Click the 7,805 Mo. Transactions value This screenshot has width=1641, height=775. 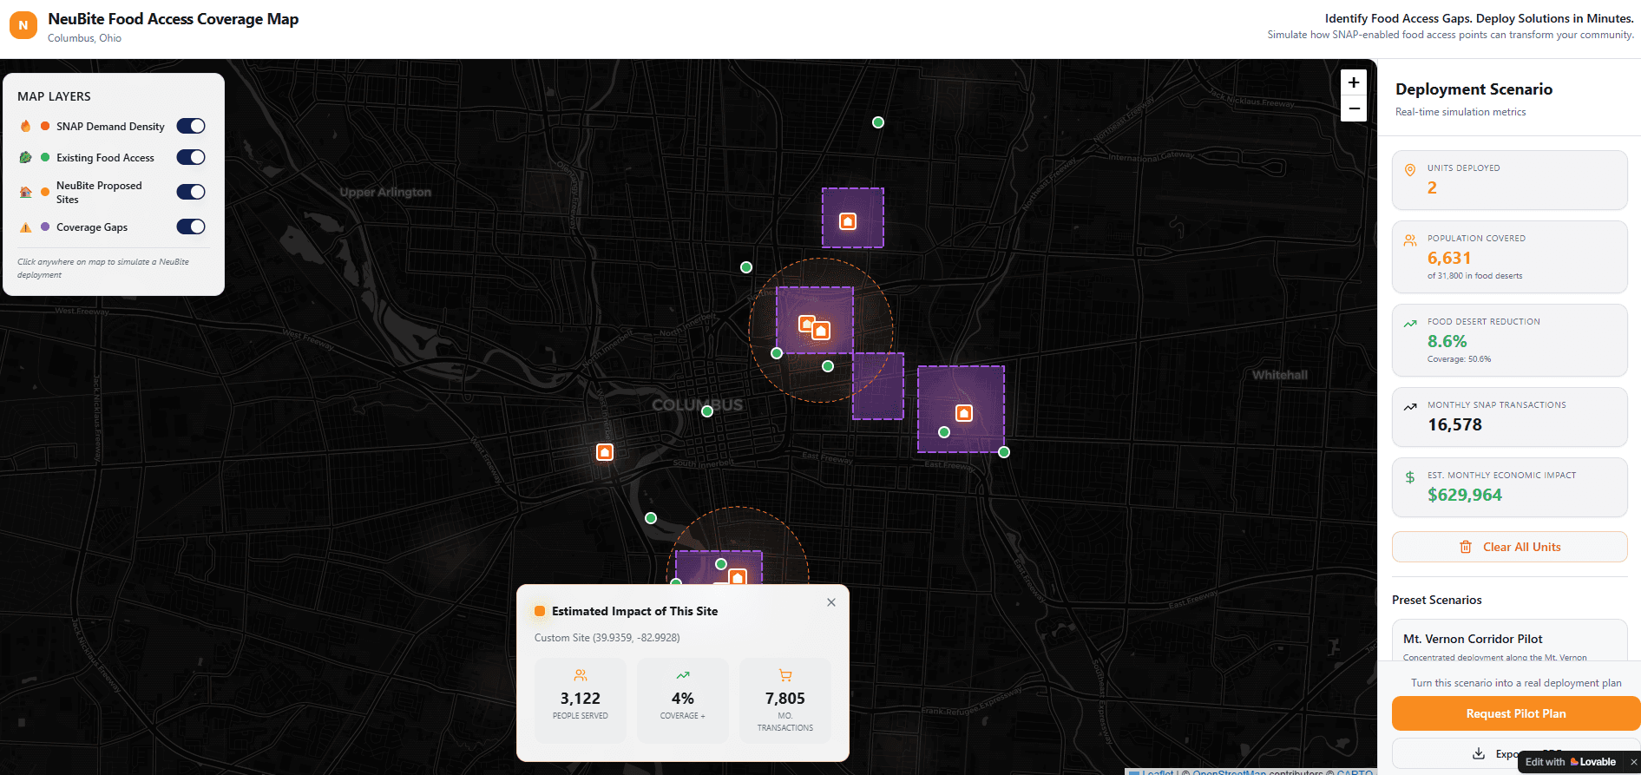pyautogui.click(x=785, y=699)
